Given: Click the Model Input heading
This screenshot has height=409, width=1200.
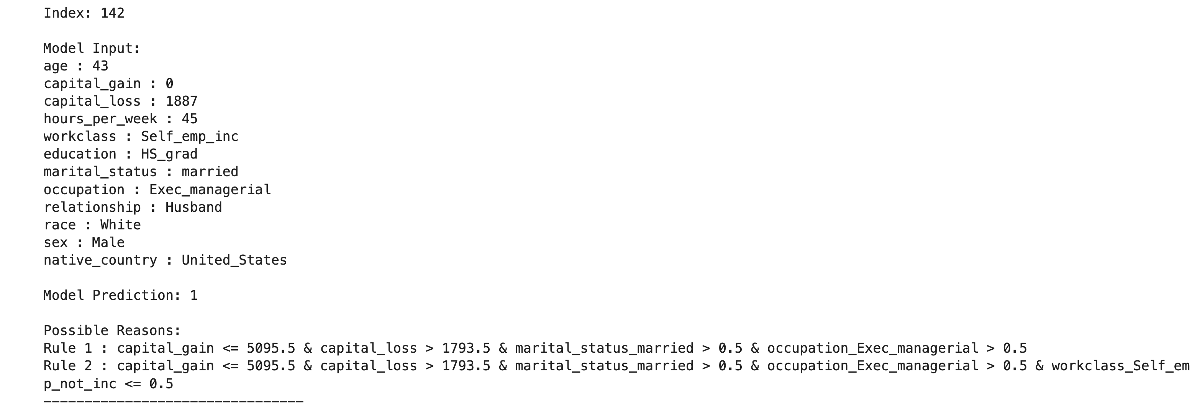Looking at the screenshot, I should point(91,49).
